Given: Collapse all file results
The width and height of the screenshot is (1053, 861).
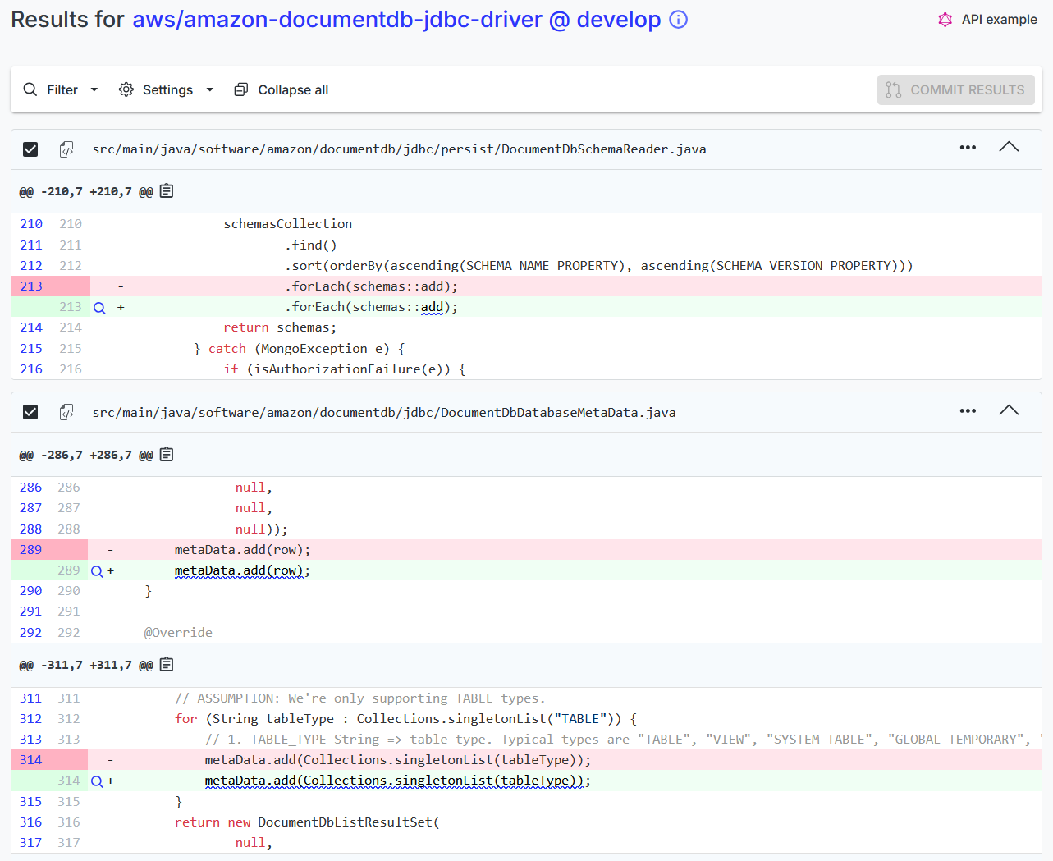Looking at the screenshot, I should point(293,89).
